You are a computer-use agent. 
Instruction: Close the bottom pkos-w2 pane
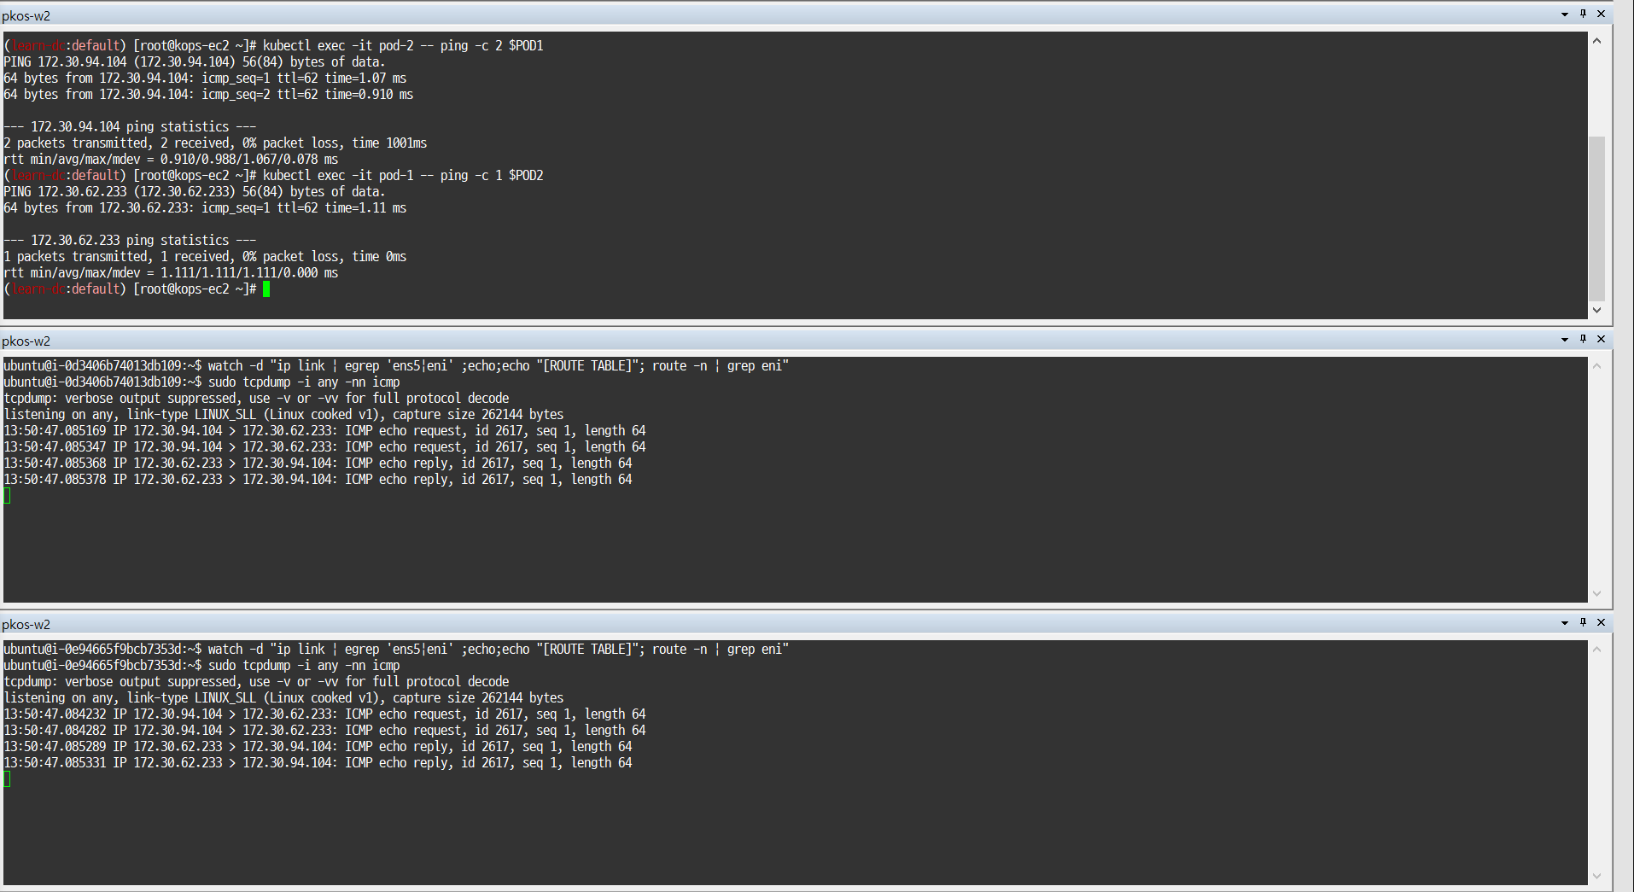tap(1602, 623)
